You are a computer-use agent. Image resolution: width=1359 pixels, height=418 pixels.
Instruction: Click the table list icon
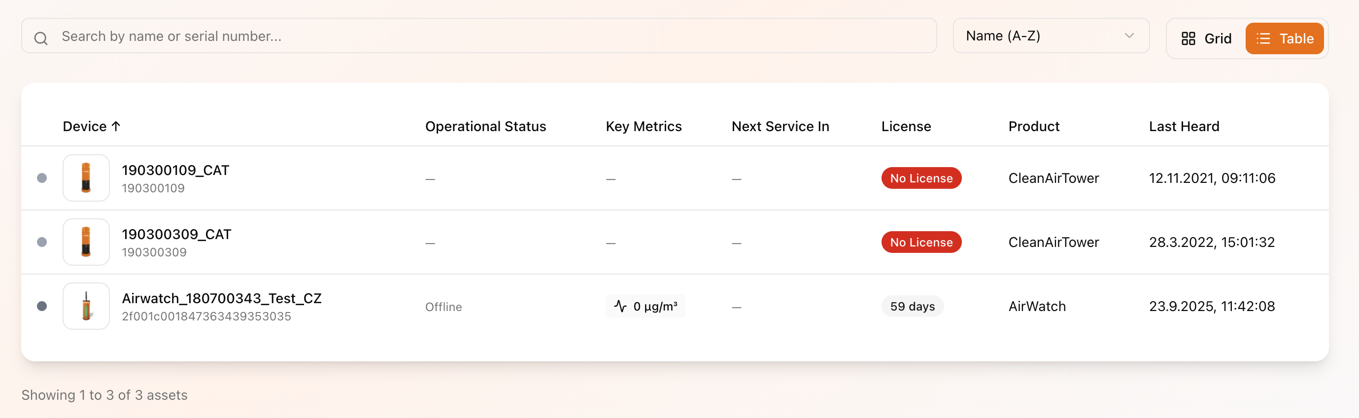[1263, 38]
